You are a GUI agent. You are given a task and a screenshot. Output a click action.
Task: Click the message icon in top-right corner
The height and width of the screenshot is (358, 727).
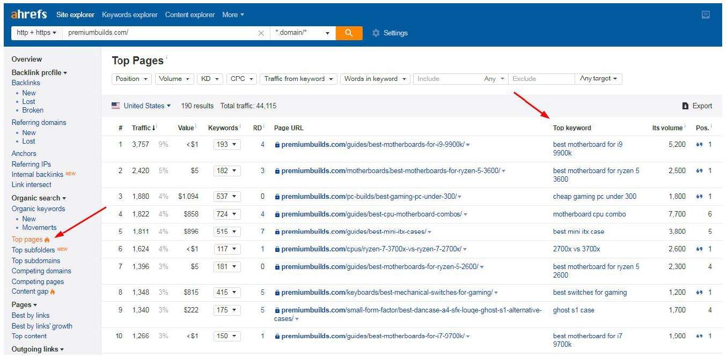point(706,15)
